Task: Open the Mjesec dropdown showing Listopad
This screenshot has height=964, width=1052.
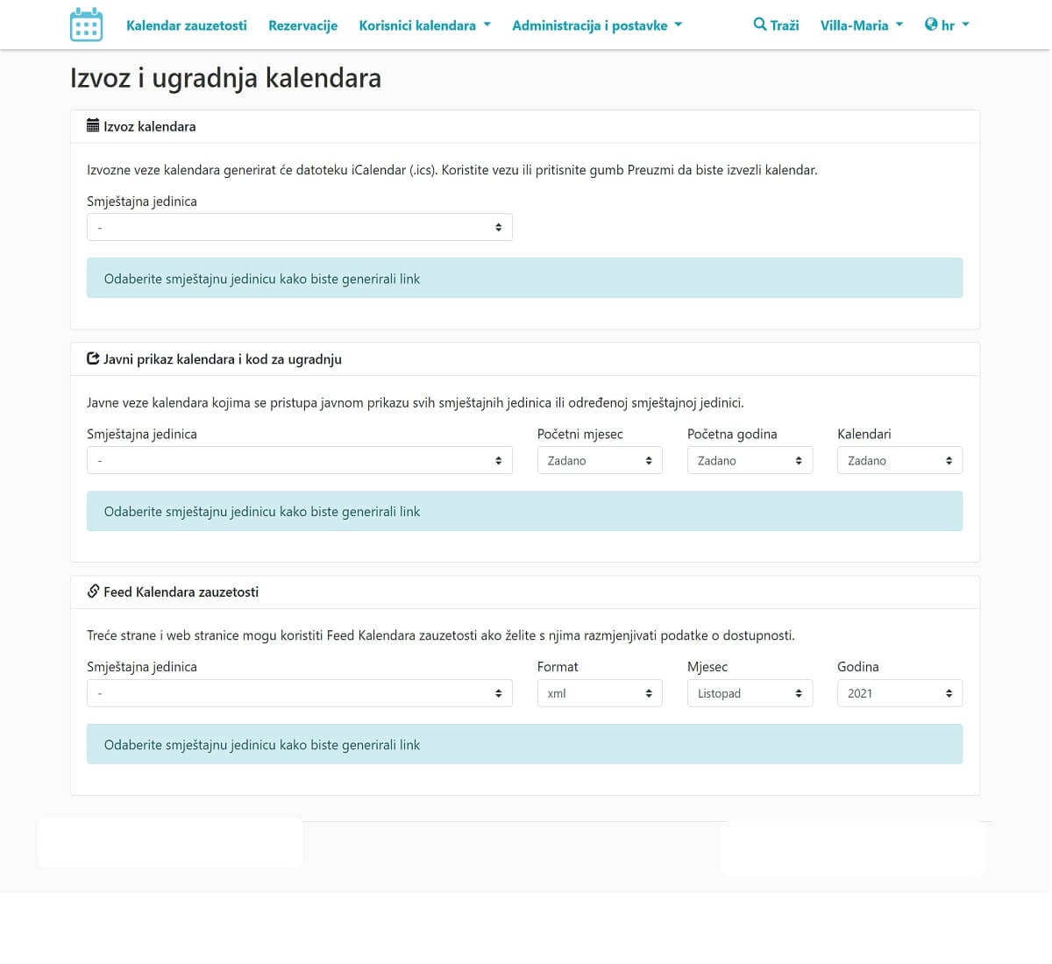Action: point(750,694)
